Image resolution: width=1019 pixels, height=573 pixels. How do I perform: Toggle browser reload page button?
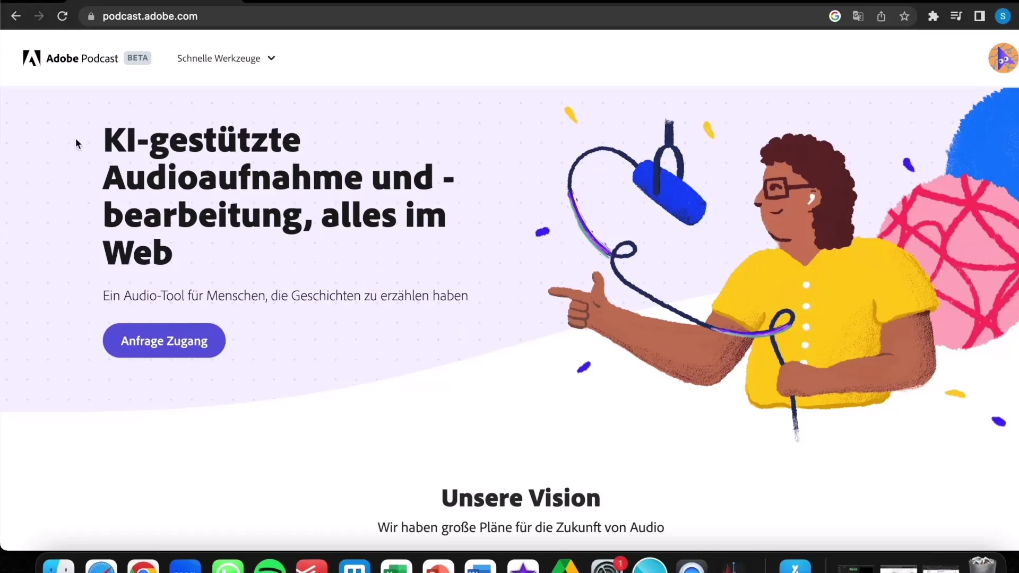point(62,15)
